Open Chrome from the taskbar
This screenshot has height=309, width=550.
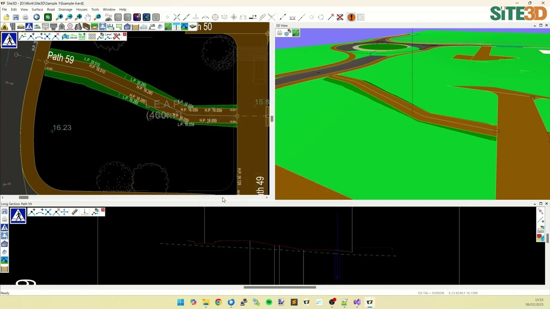click(218, 302)
